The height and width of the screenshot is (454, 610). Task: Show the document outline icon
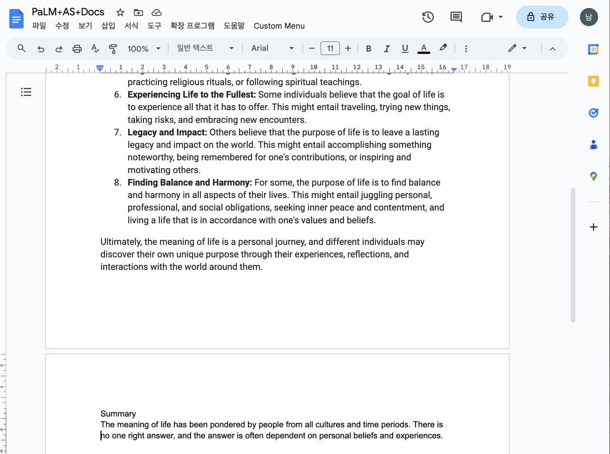click(26, 92)
